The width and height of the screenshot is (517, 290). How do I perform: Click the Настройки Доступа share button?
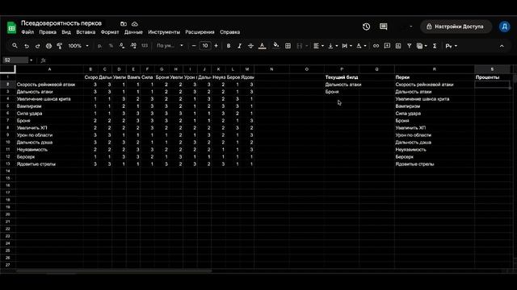point(456,27)
